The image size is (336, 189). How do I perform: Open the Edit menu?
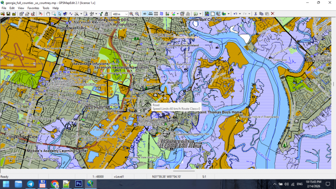click(12, 8)
